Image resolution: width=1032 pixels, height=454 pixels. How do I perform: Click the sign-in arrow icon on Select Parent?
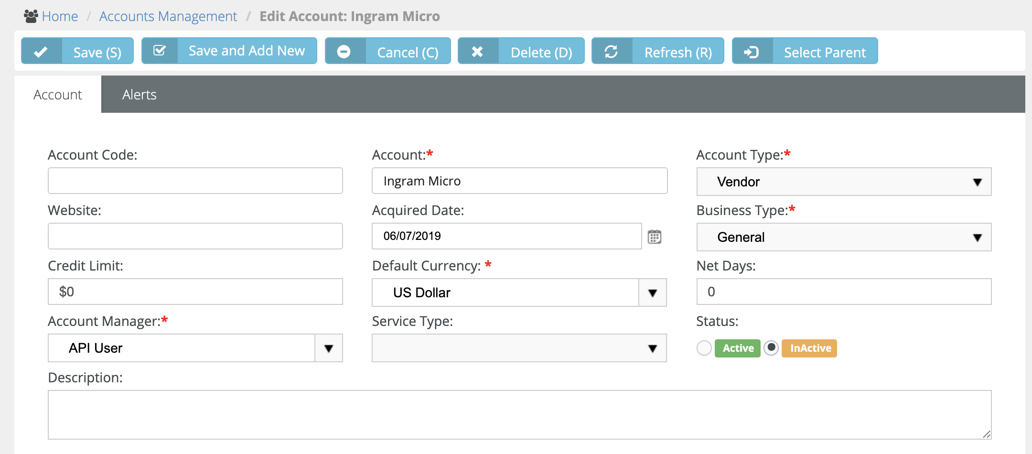(x=752, y=52)
